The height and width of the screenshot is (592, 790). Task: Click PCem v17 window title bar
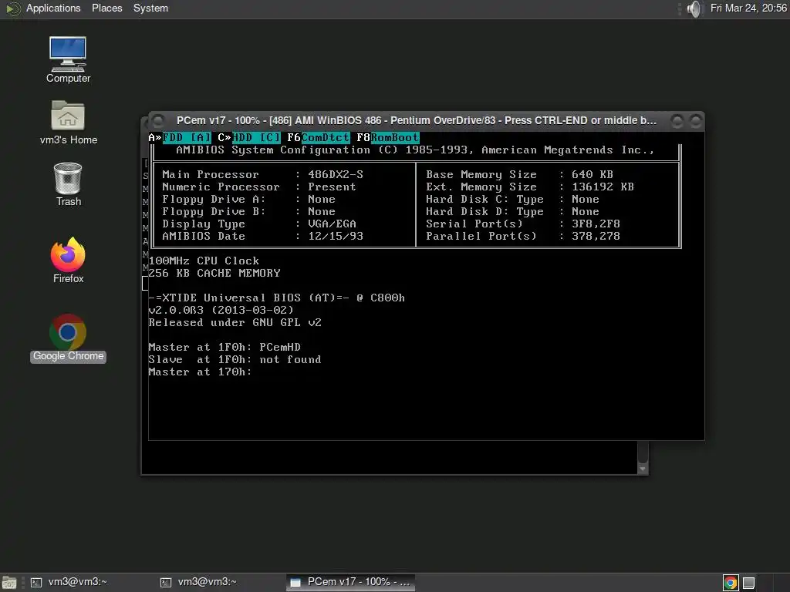416,121
